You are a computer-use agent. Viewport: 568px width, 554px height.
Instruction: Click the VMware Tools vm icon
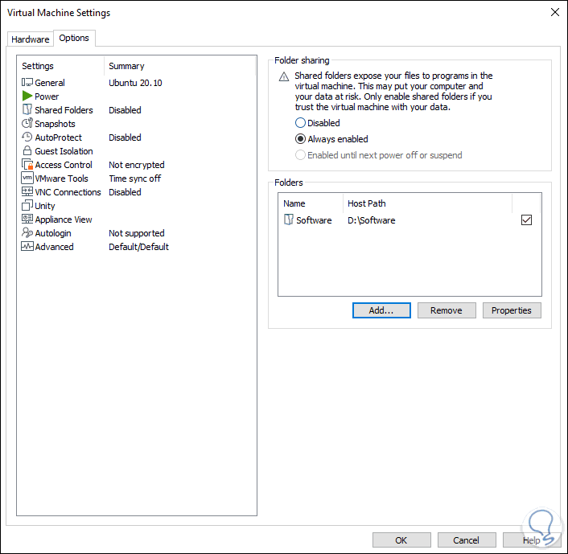pos(27,179)
